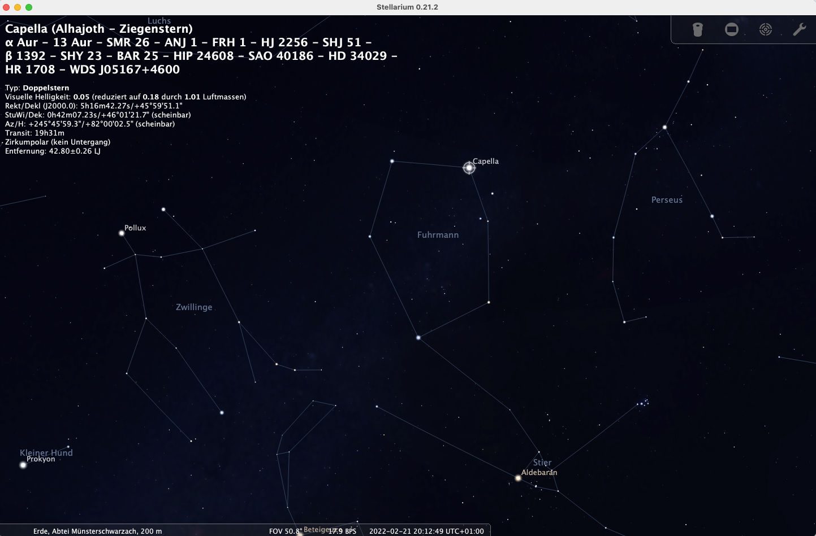
Task: Select the Pollux star
Action: pos(122,233)
